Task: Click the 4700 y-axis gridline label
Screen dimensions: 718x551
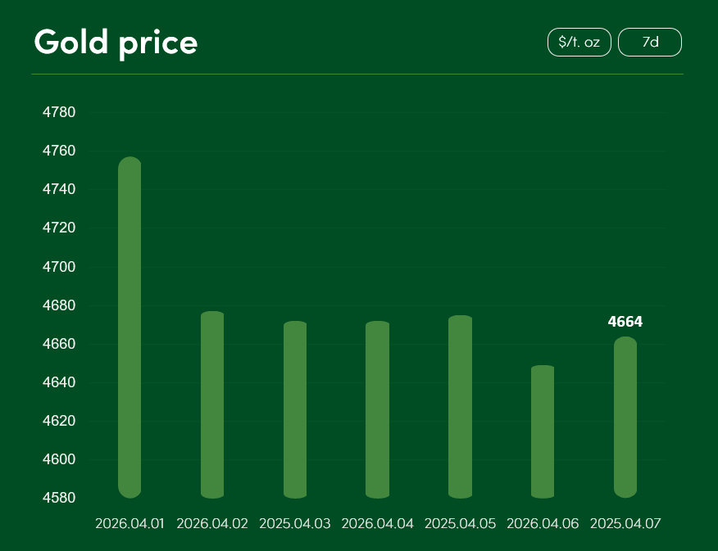Action: tap(59, 267)
